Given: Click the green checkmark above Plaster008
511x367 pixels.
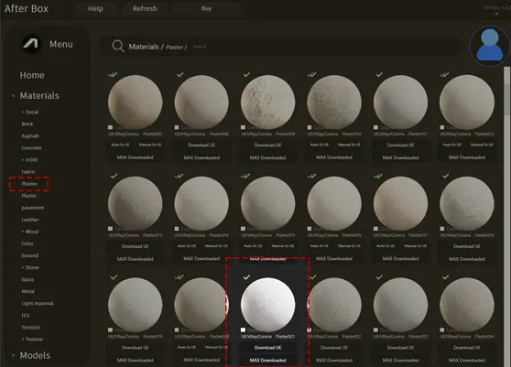Looking at the screenshot, I should tap(179, 74).
